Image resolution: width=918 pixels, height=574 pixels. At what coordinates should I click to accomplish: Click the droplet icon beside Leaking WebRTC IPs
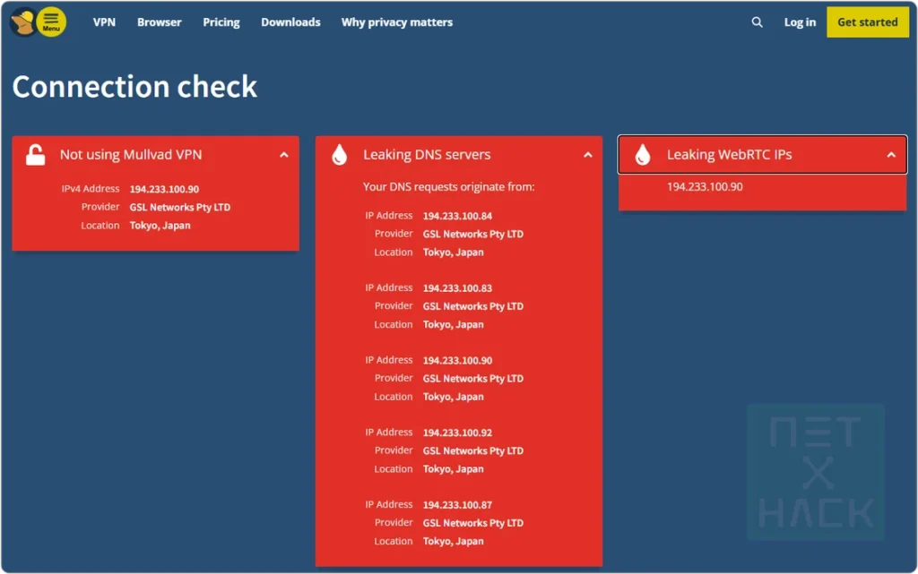point(643,154)
